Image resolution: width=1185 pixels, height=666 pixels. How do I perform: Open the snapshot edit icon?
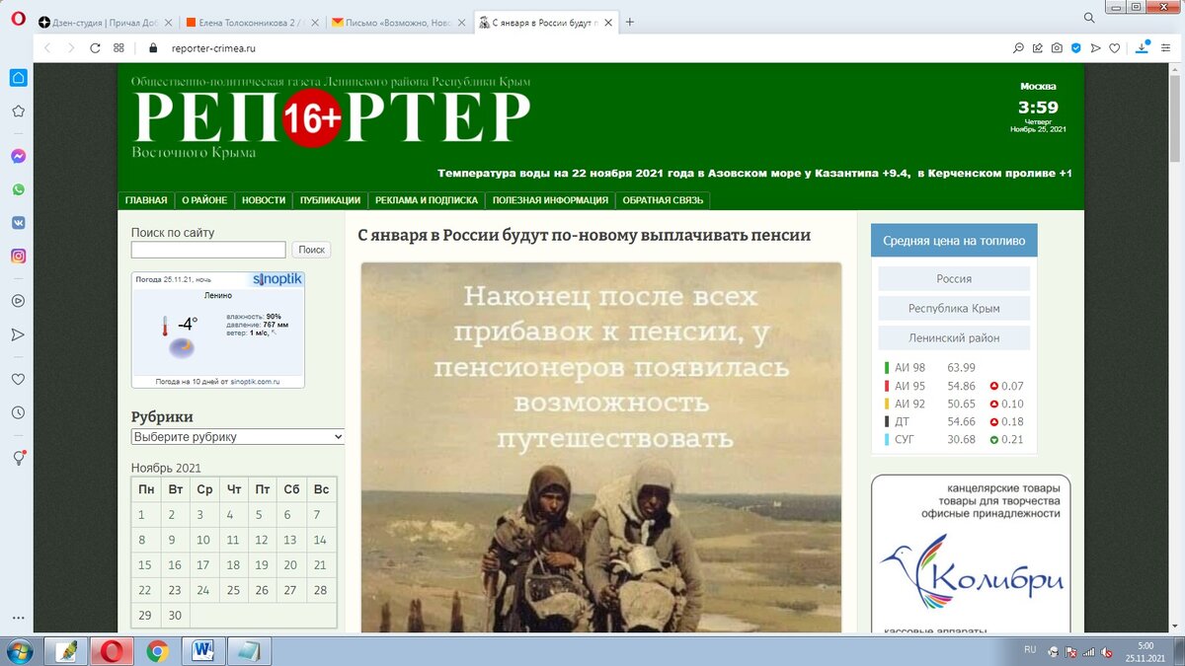(1038, 47)
